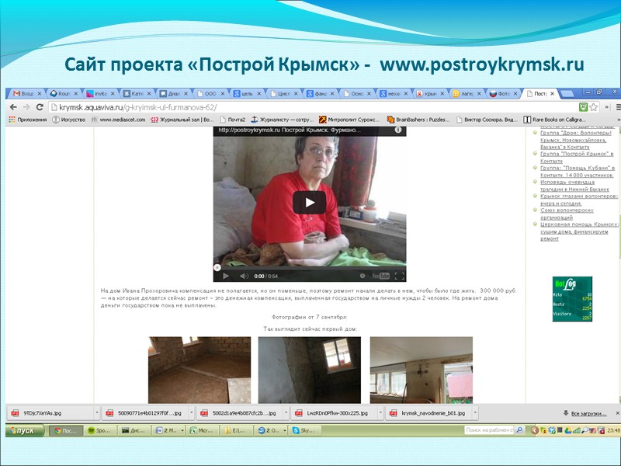Open the Группа "Построй Крымск" в Контакте link
The image size is (621, 466).
(x=577, y=158)
